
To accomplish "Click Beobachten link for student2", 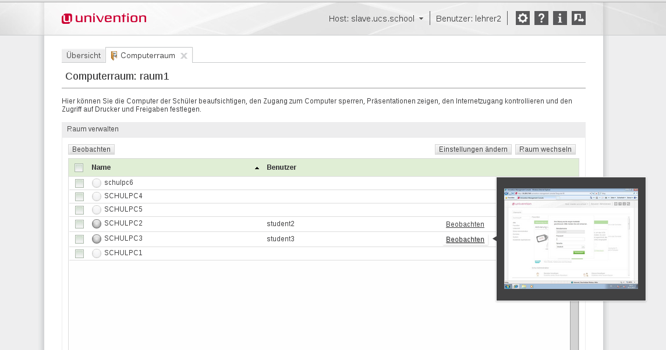I will click(465, 224).
